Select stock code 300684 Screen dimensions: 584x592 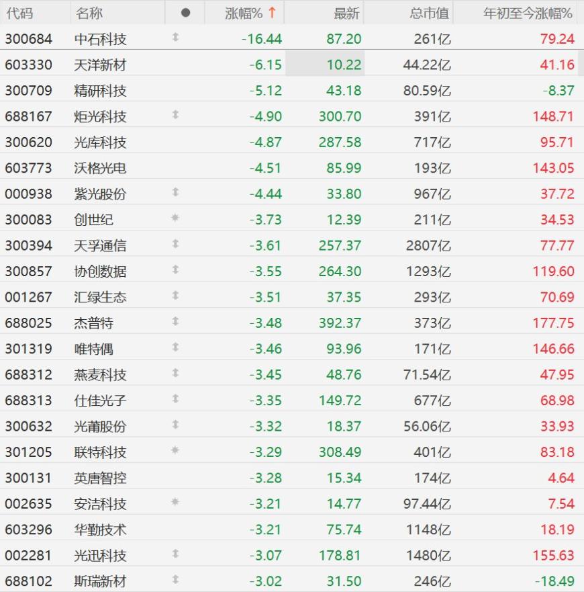[x=29, y=39]
